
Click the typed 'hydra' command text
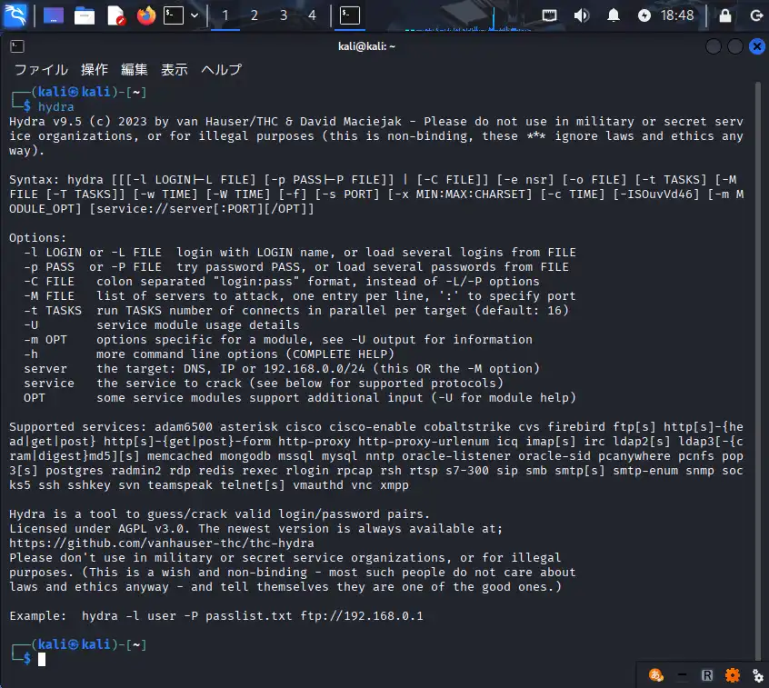[x=56, y=107]
